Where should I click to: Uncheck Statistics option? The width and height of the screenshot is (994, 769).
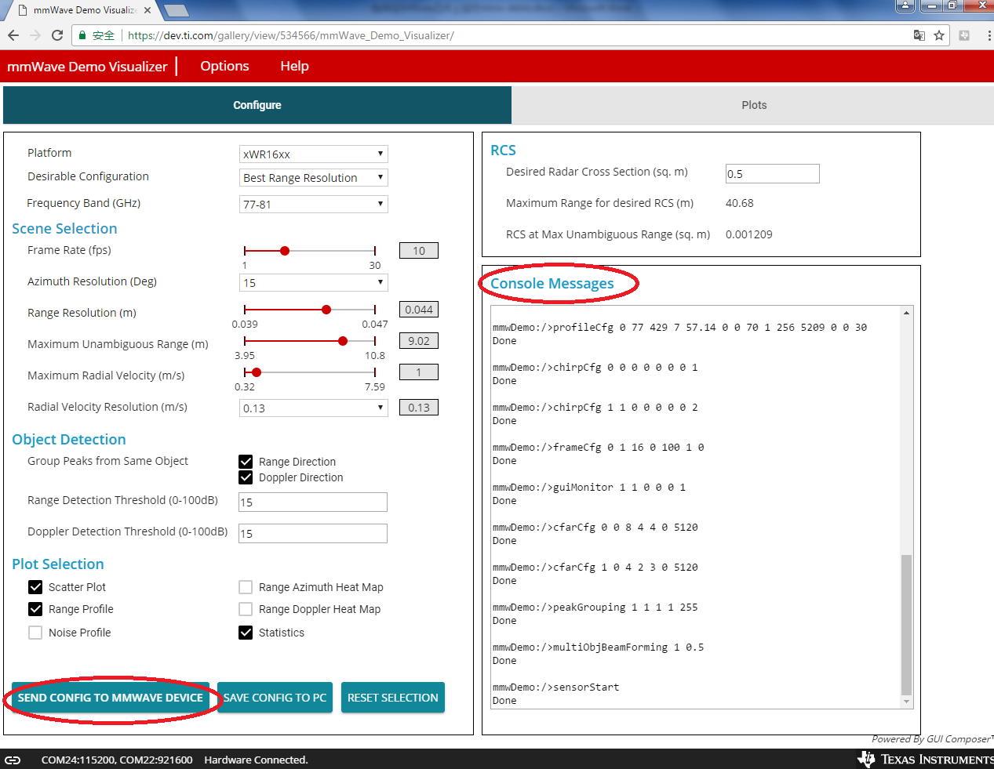tap(246, 633)
